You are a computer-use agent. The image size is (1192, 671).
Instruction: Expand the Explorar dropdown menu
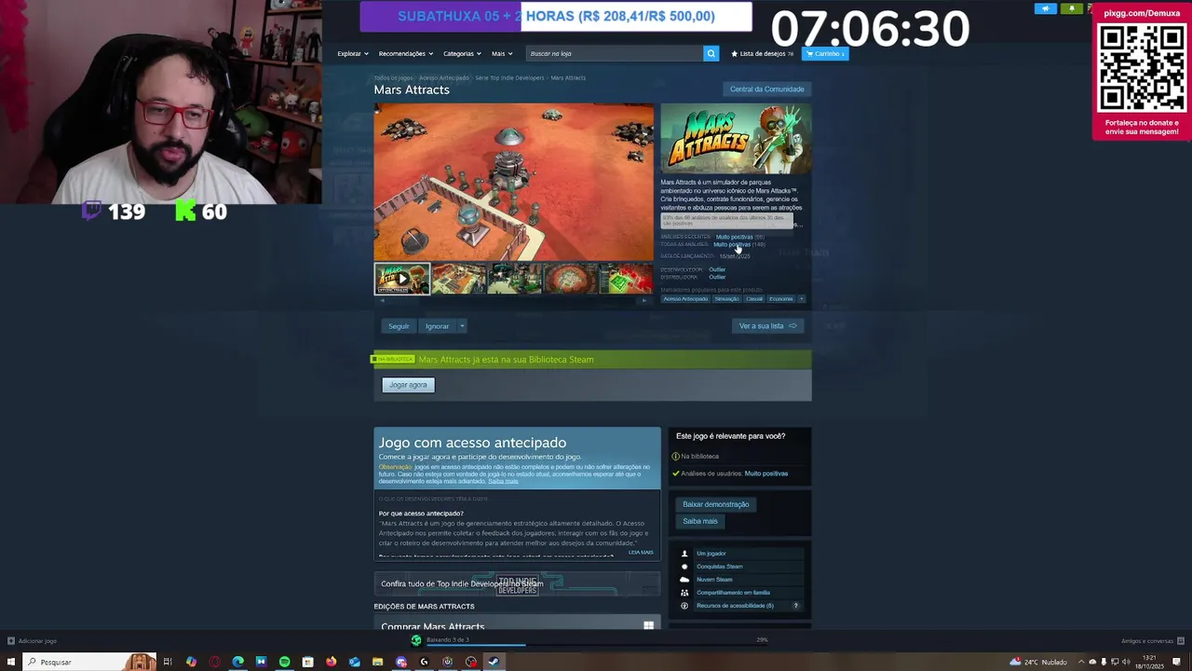pos(353,53)
